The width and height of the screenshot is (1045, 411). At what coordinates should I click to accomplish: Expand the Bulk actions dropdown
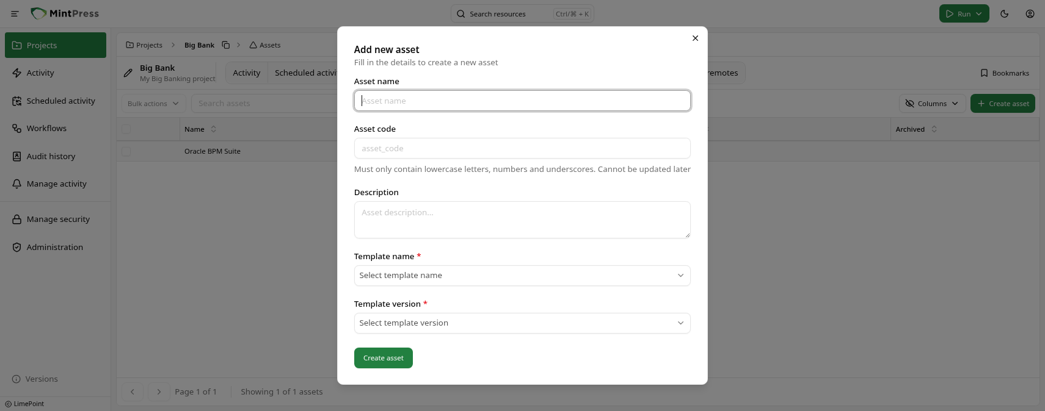coord(152,103)
